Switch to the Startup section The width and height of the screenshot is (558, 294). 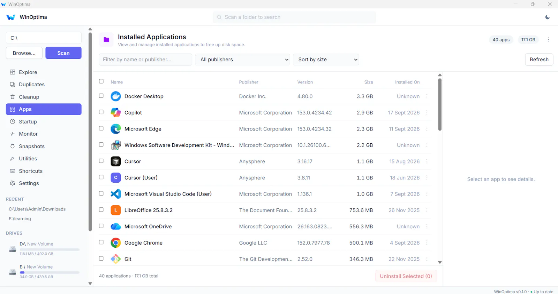(44, 121)
